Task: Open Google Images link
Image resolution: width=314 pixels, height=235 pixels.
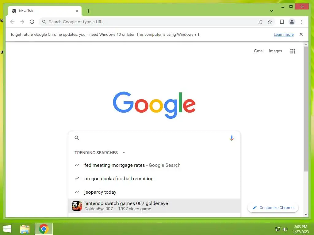Action: pos(275,51)
